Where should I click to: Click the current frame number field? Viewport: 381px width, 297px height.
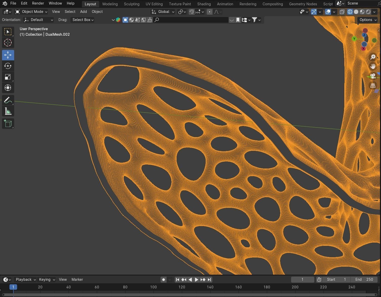click(302, 280)
